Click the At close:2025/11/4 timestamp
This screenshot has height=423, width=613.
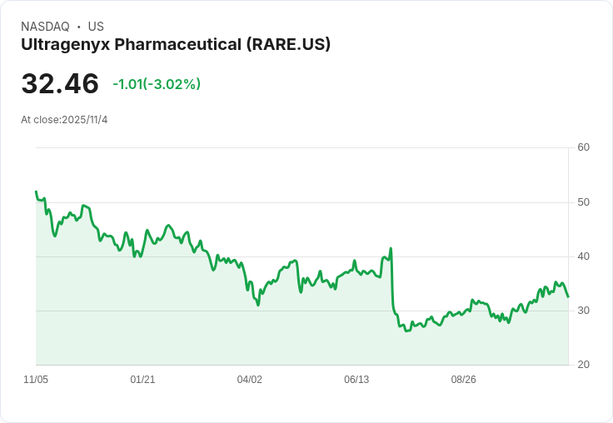[x=64, y=120]
